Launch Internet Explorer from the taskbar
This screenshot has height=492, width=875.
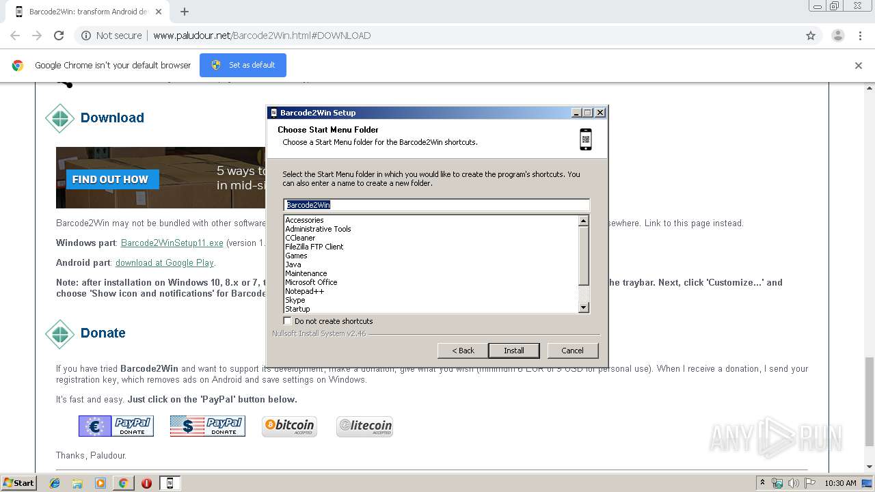(x=55, y=483)
